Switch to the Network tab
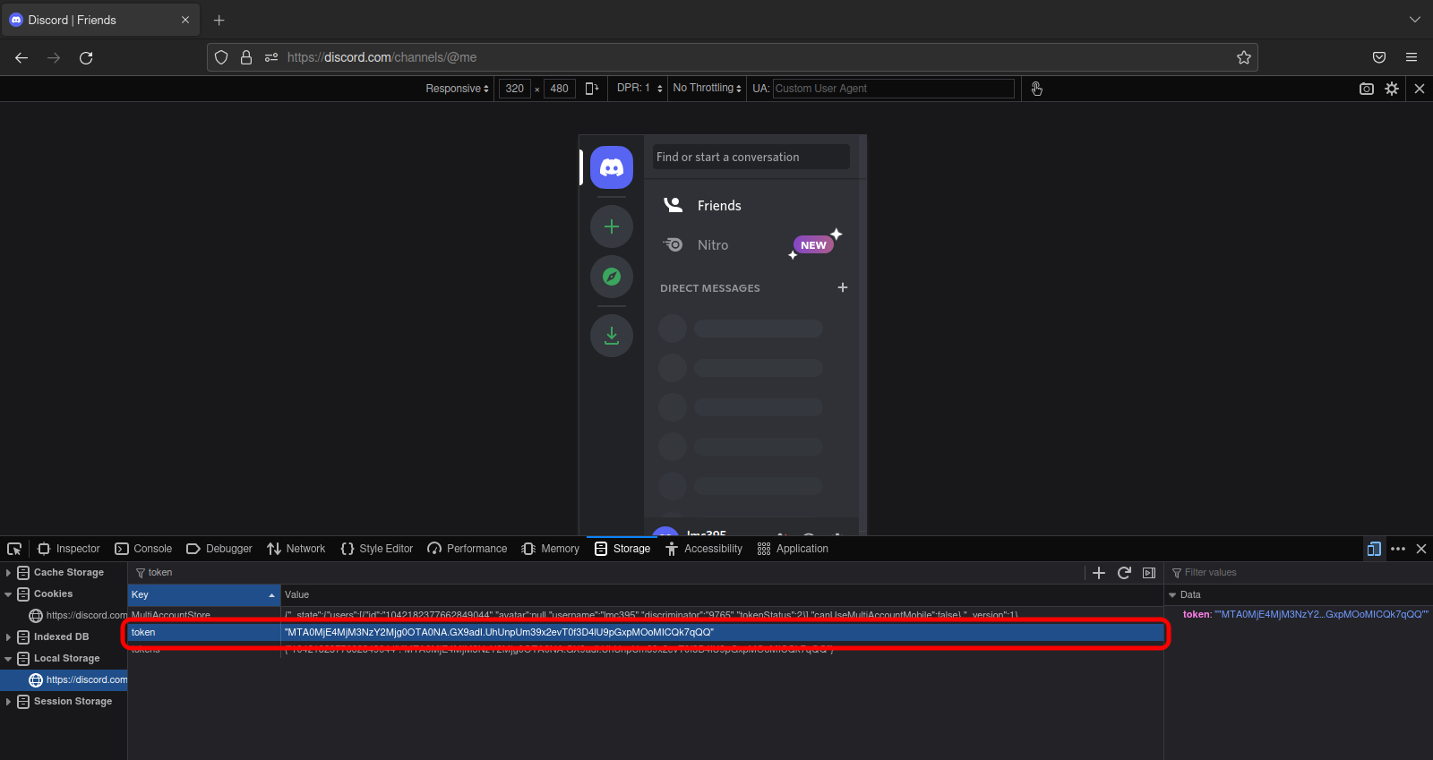The width and height of the screenshot is (1433, 760). coord(296,549)
